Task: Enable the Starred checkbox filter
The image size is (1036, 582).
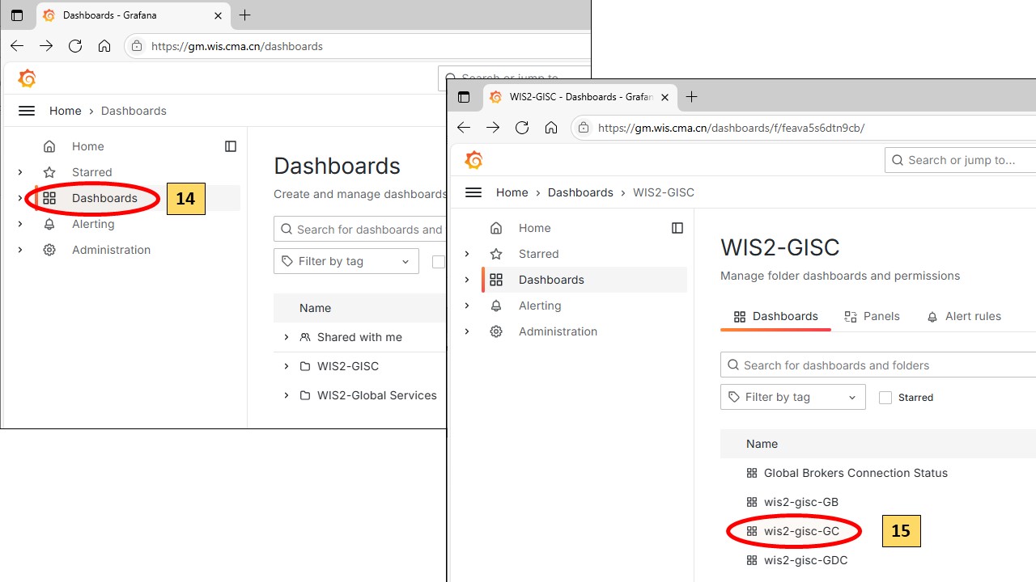Action: [885, 398]
